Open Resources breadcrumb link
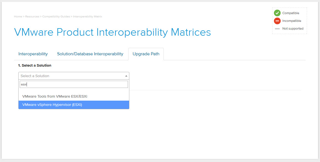The width and height of the screenshot is (320, 162). [x=32, y=17]
